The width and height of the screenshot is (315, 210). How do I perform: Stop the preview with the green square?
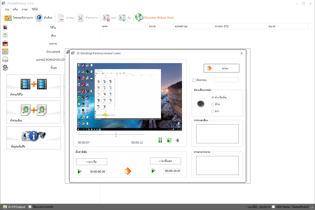point(169,140)
